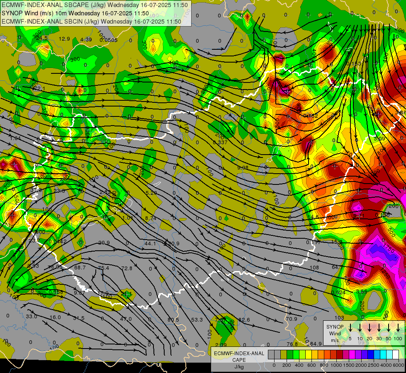Click the 'J/kg' unit label in the bottom legend

tap(239, 367)
